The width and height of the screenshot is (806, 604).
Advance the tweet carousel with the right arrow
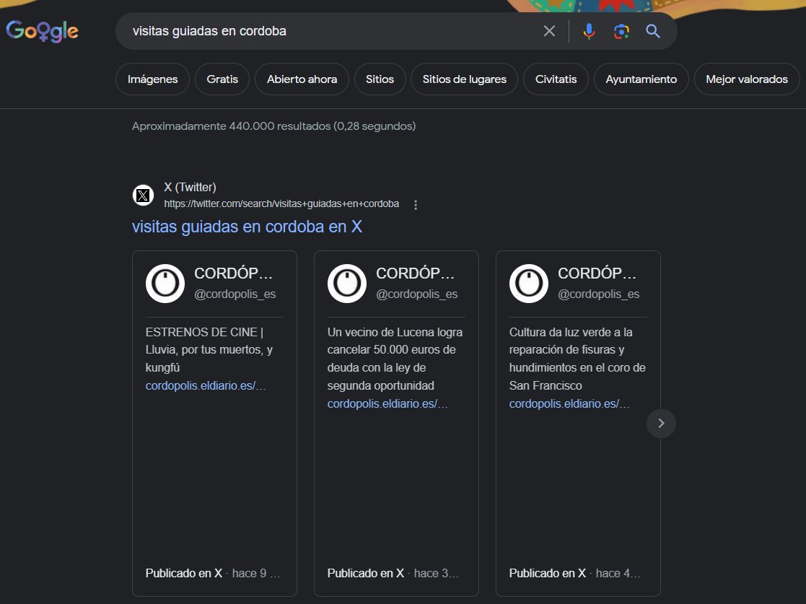click(661, 424)
